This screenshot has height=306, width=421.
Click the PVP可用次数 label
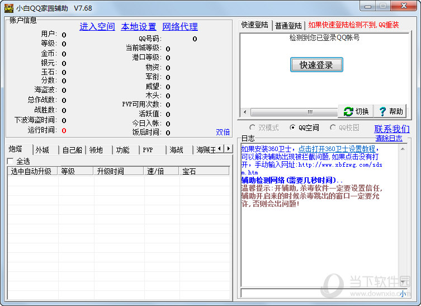pyautogui.click(x=142, y=104)
